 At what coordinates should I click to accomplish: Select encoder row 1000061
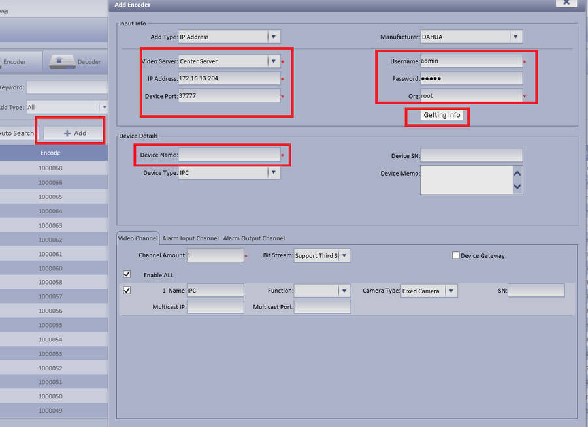50,254
